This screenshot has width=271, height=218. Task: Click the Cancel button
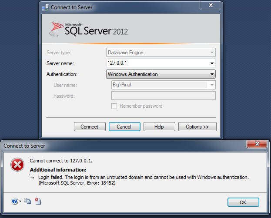click(124, 127)
